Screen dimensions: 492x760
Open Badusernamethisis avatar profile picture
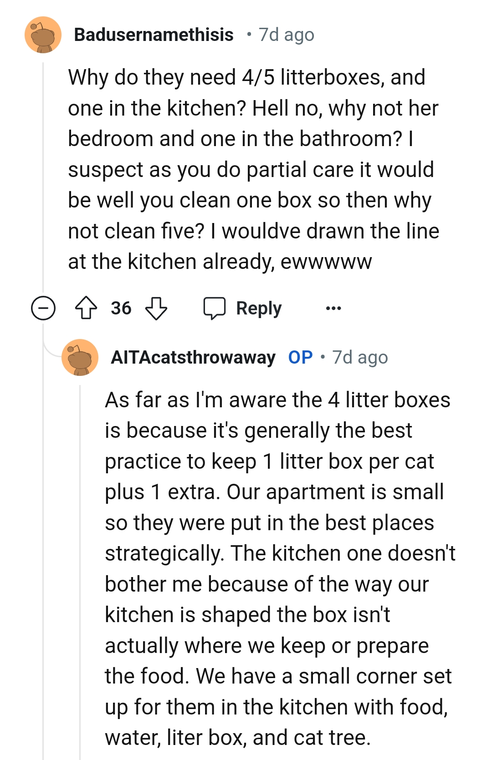click(43, 35)
